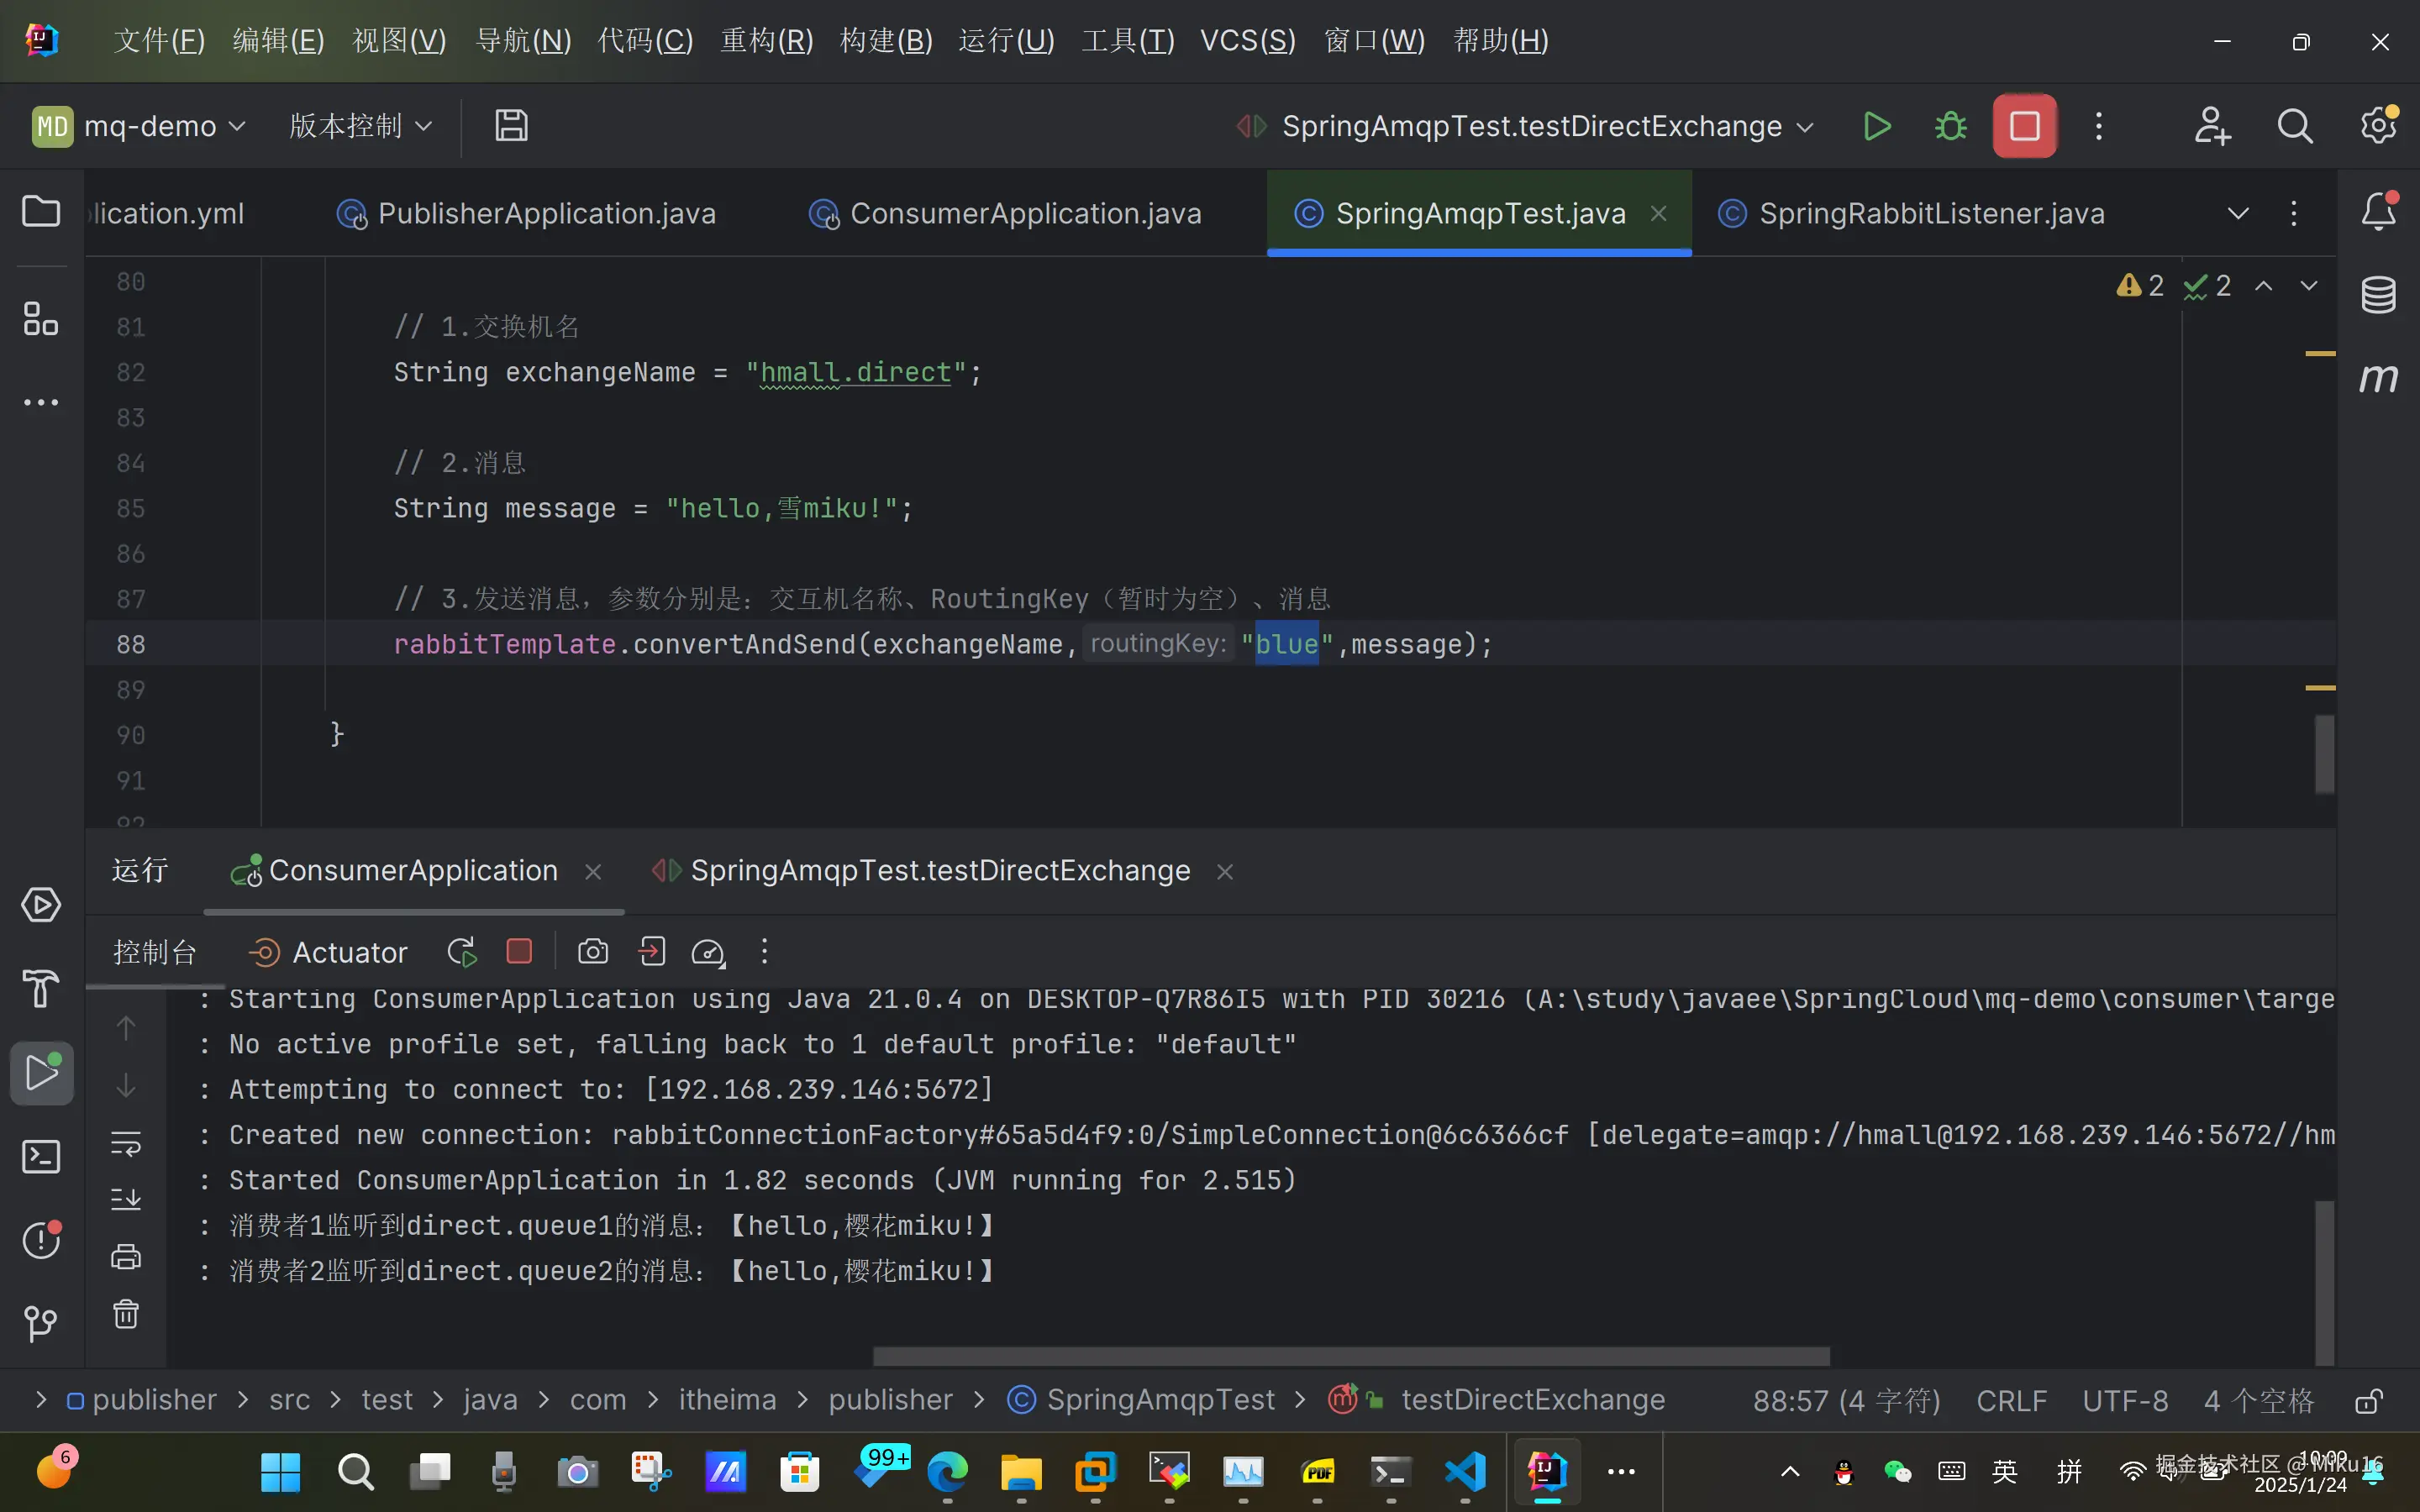Toggle scroll to end of console
The width and height of the screenshot is (2420, 1512).
coord(126,1198)
